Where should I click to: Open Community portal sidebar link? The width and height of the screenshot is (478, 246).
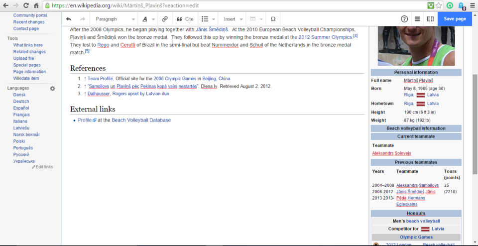click(30, 15)
